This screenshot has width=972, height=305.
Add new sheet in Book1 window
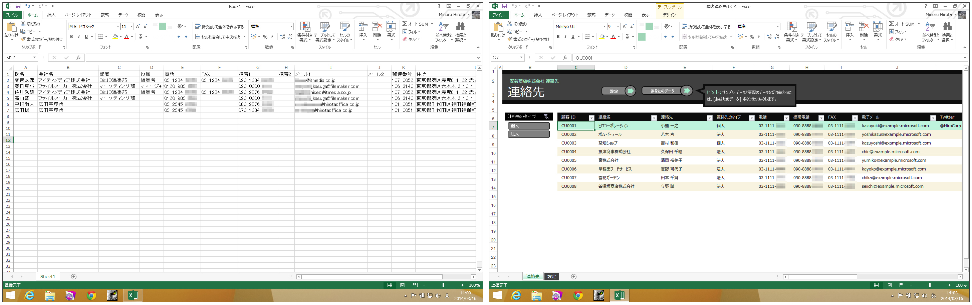(x=73, y=277)
